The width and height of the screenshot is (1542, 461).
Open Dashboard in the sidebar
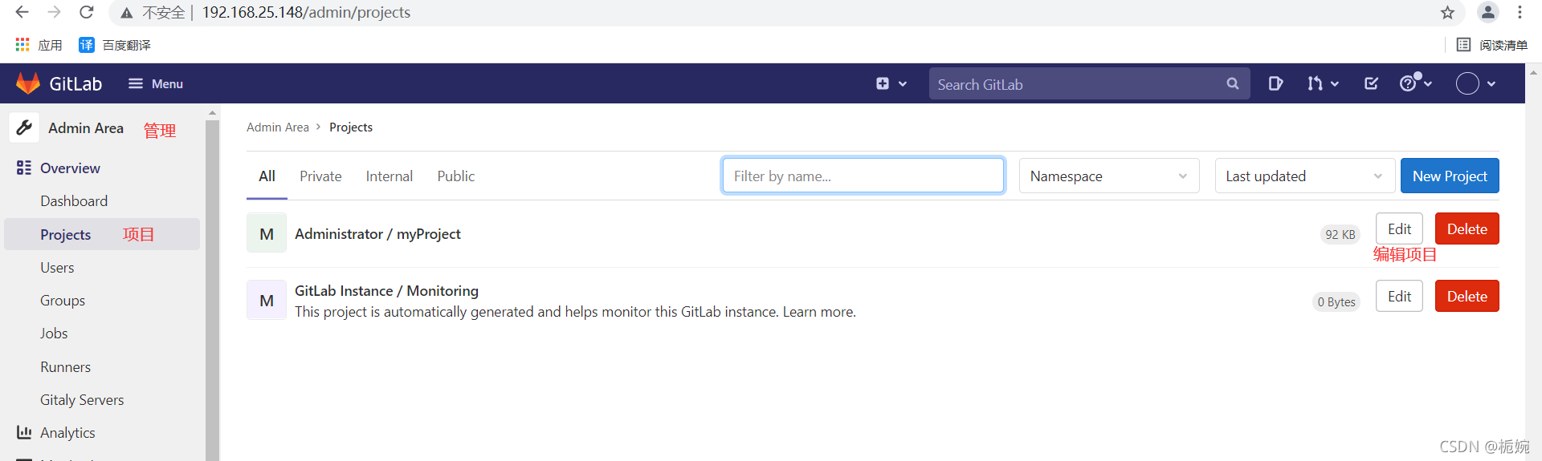(74, 201)
